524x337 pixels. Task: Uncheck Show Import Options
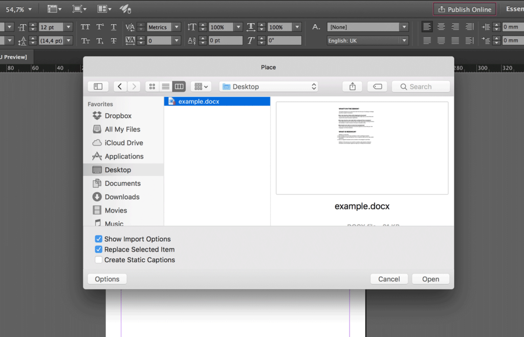point(99,239)
